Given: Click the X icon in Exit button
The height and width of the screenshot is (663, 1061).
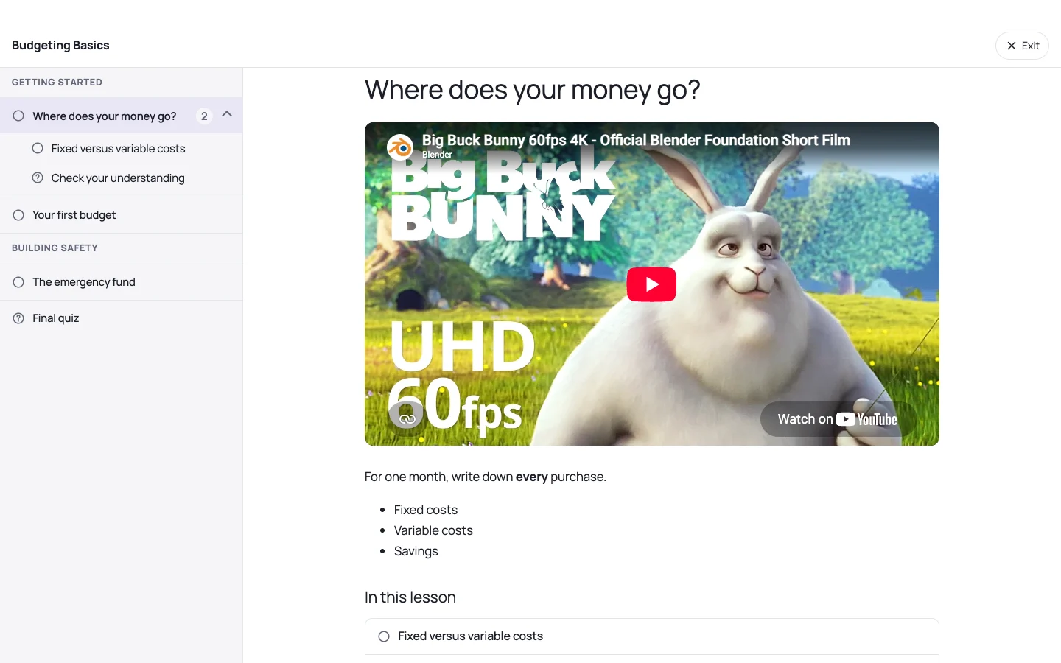Looking at the screenshot, I should point(1012,46).
